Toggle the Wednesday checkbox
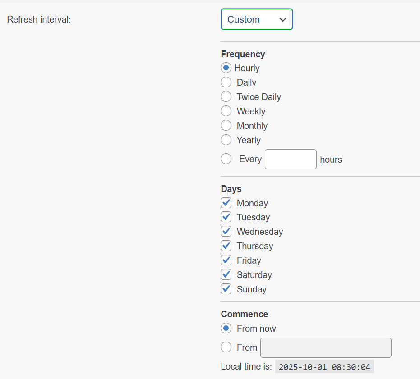Screen dimensions: 420x379 (x=226, y=232)
